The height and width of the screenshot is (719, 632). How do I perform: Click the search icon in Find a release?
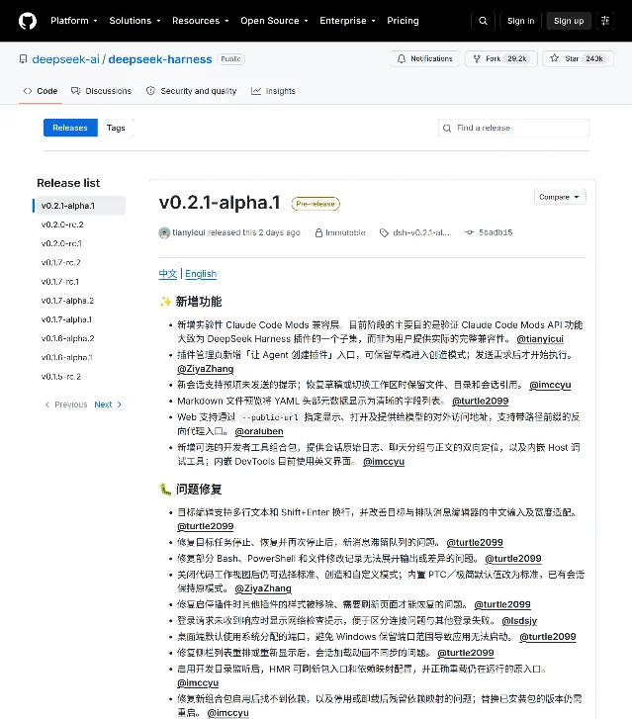coord(447,128)
